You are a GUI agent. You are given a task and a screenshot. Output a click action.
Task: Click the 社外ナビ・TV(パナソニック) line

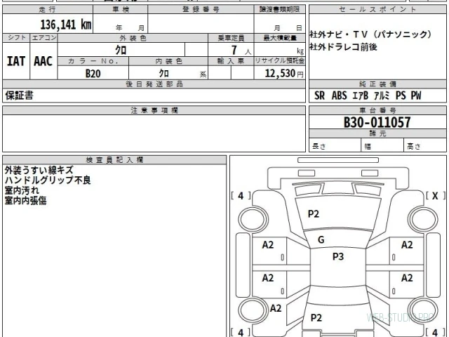(x=370, y=34)
